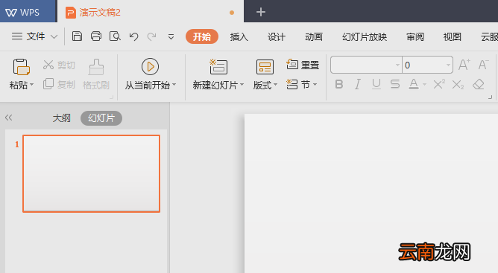The image size is (498, 273).
Task: Switch to the 大纲 outline view
Action: (x=61, y=118)
